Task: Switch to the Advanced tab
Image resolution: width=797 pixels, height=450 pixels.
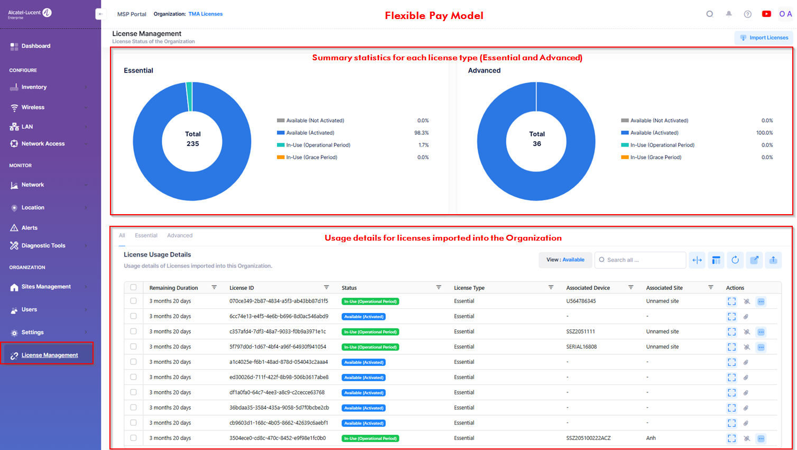Action: coord(180,236)
